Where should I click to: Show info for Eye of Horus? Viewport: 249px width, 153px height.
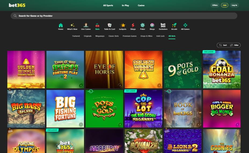(120, 85)
